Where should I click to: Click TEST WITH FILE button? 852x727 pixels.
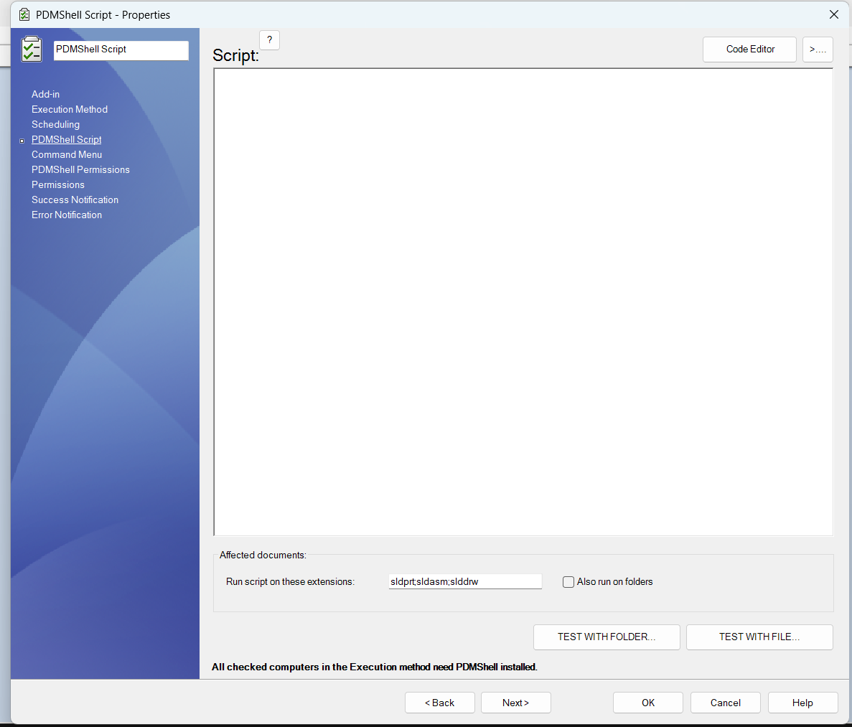tap(759, 637)
